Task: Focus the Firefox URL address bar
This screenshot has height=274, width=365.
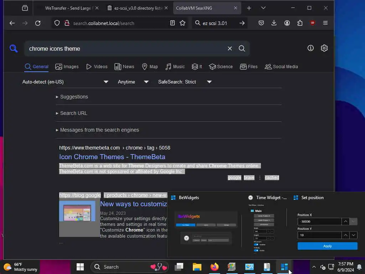Action: click(x=119, y=23)
